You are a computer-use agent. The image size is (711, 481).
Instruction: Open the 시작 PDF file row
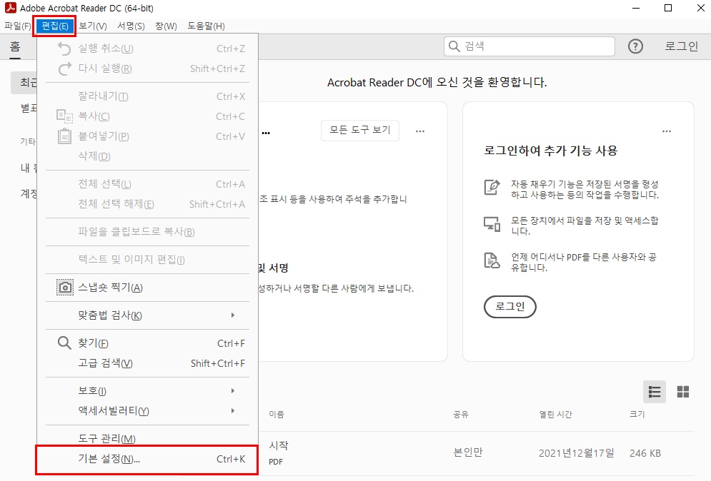(x=476, y=453)
